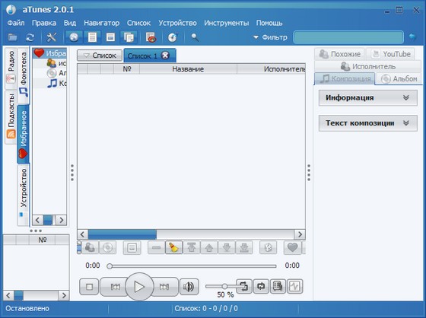Open the YouTube context tab

click(x=391, y=54)
